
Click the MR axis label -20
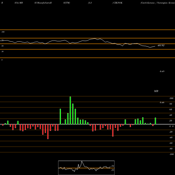pos(171,132)
